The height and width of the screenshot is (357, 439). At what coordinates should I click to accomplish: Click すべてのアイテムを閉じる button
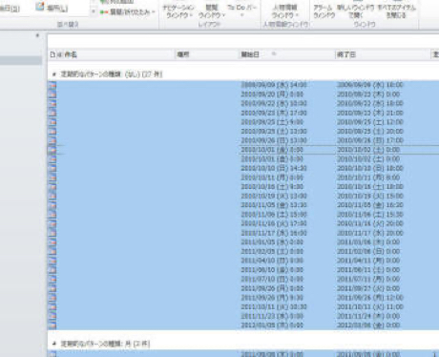[396, 11]
